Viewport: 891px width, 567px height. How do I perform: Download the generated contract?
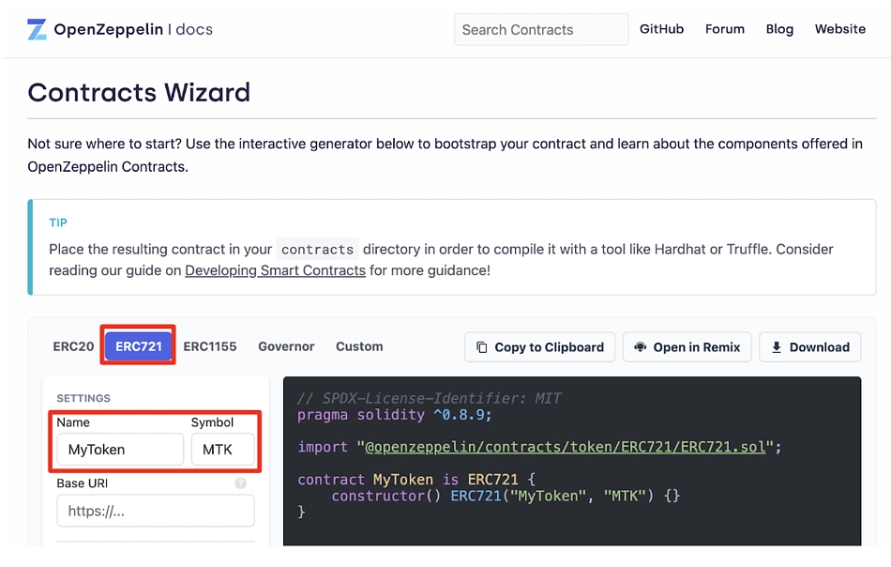pos(809,347)
